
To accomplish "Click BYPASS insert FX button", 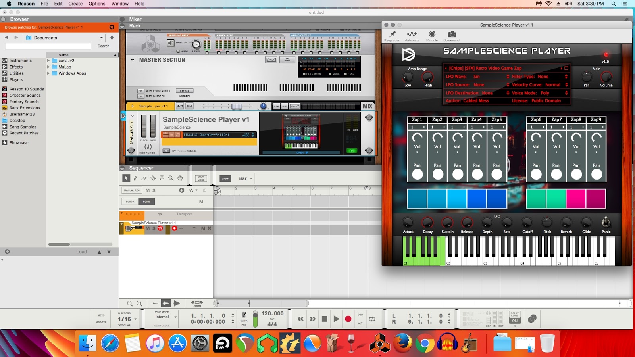I will pos(185,91).
